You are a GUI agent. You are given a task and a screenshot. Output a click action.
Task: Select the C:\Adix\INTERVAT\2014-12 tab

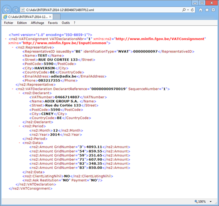click(x=27, y=17)
